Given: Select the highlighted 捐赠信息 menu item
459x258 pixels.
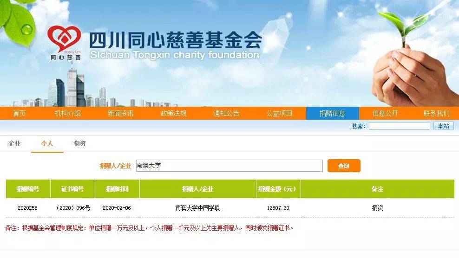Looking at the screenshot, I should coord(332,113).
